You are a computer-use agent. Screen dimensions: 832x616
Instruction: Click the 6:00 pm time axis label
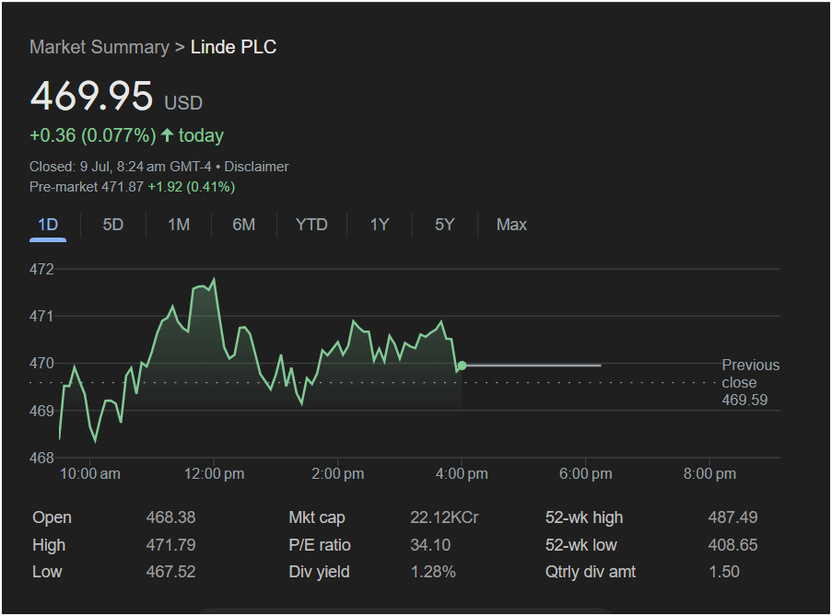click(586, 474)
